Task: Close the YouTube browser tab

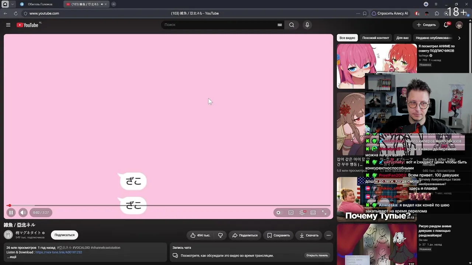Action: (106, 4)
